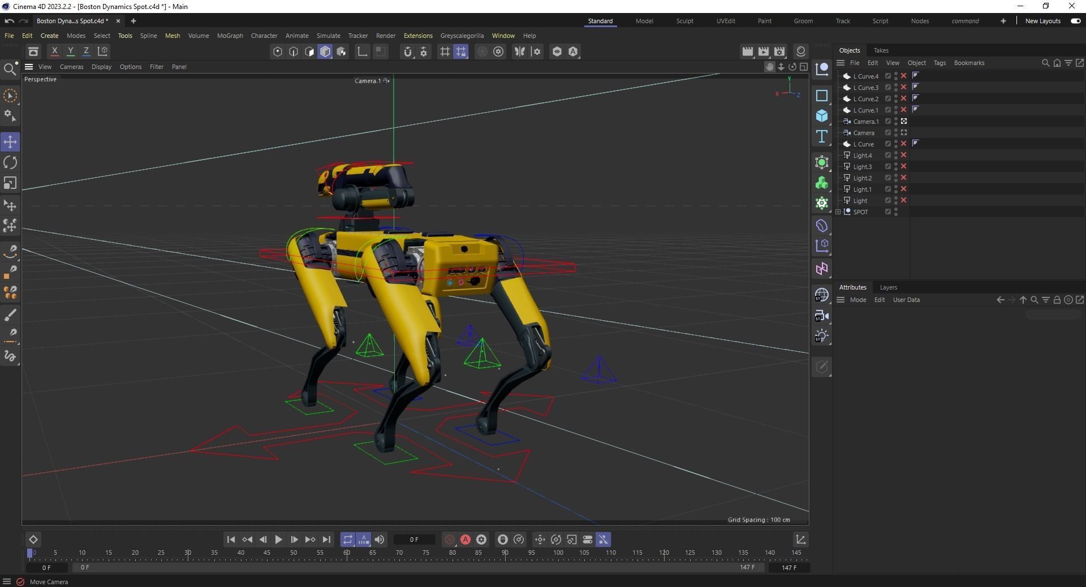Select the Rotate tool
Image resolution: width=1086 pixels, height=587 pixels.
(10, 163)
